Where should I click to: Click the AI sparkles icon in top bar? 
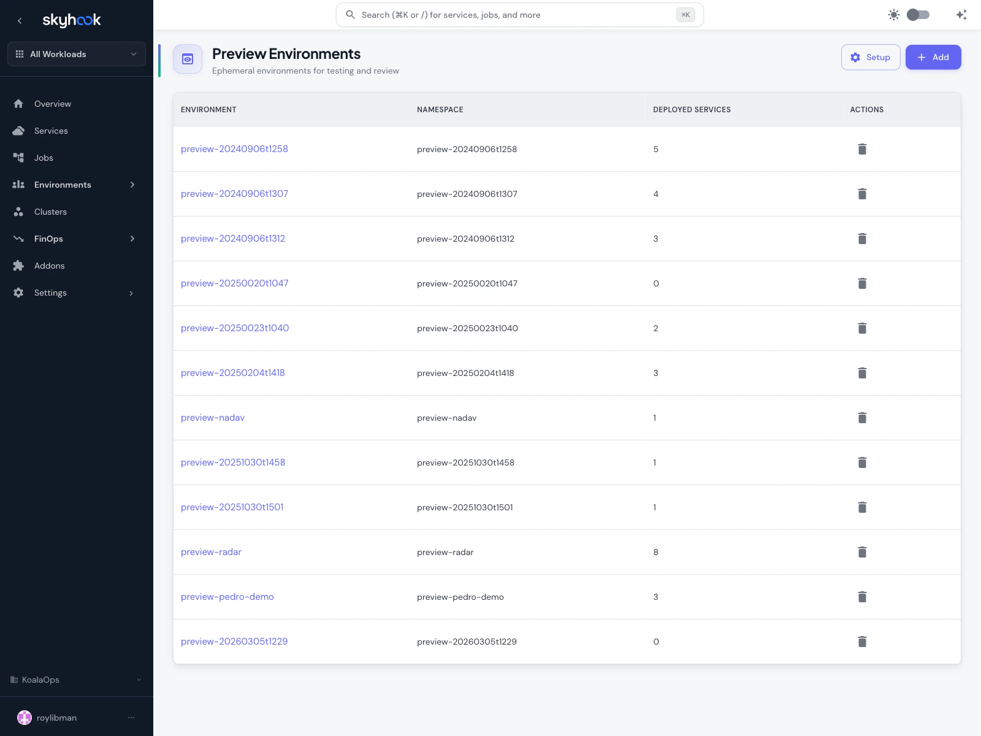[x=961, y=14]
